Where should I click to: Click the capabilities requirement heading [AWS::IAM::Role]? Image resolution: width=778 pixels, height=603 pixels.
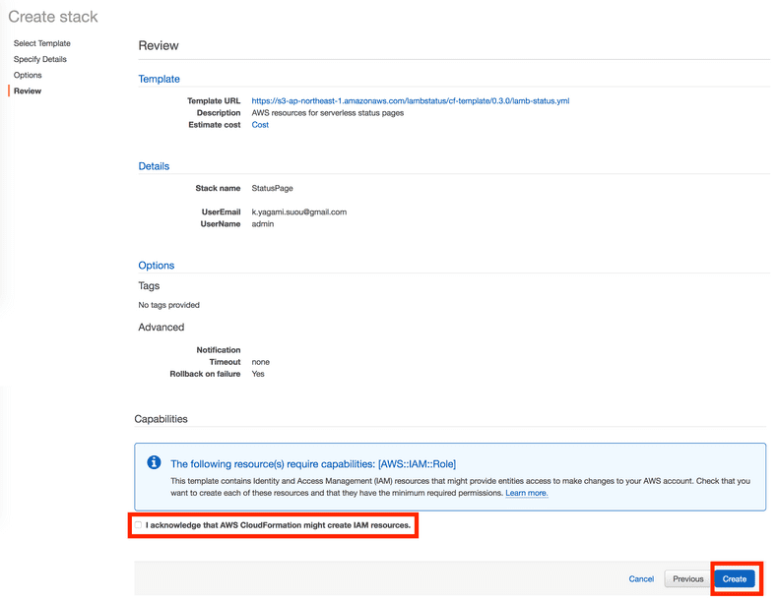(x=313, y=464)
